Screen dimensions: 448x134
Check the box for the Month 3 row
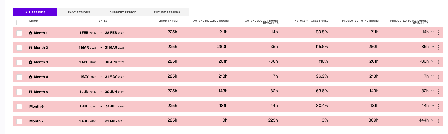19,62
